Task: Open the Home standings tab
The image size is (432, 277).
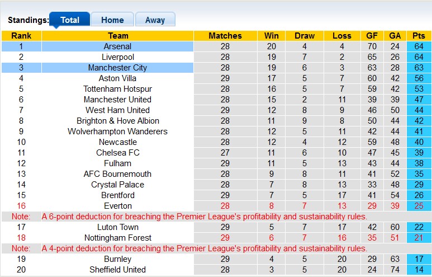Action: pyautogui.click(x=112, y=20)
